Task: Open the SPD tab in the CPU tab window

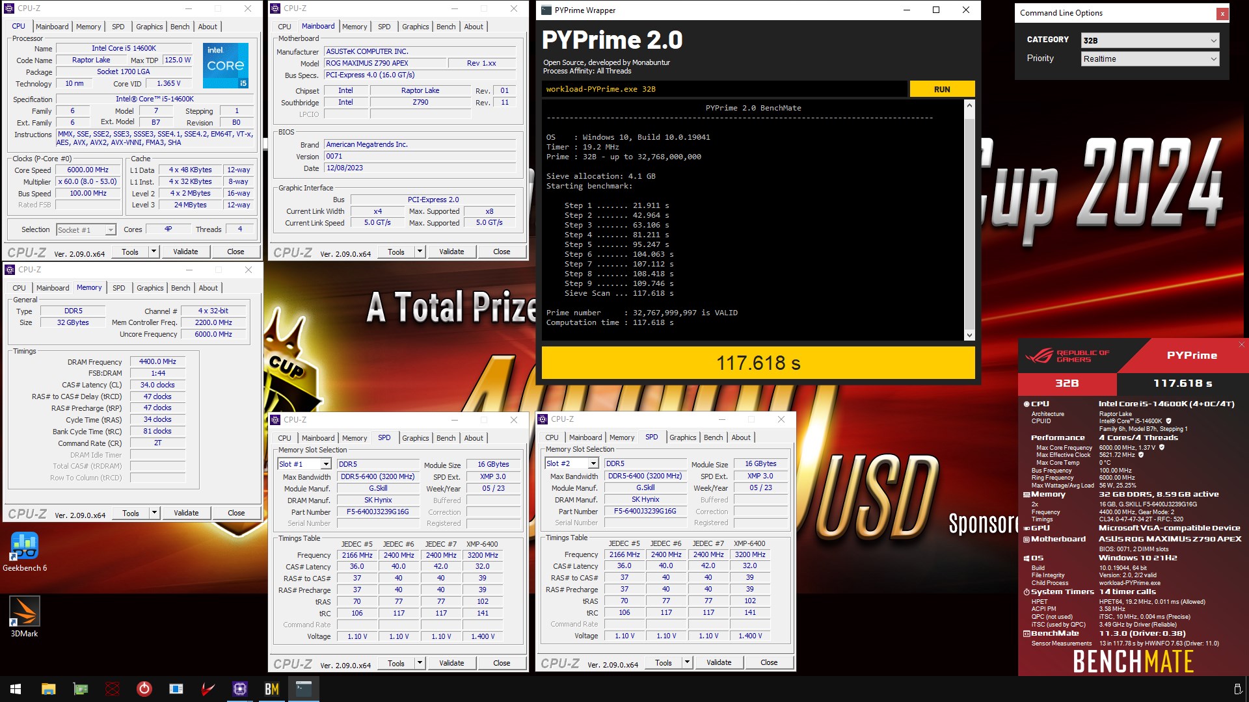Action: coord(118,27)
